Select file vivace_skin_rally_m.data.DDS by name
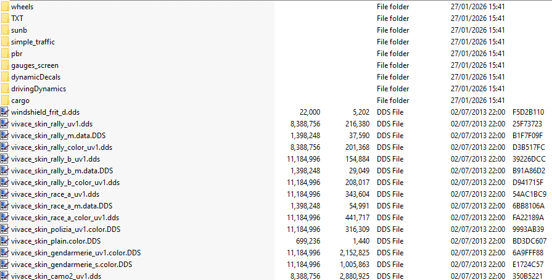552x280 pixels. pos(59,136)
